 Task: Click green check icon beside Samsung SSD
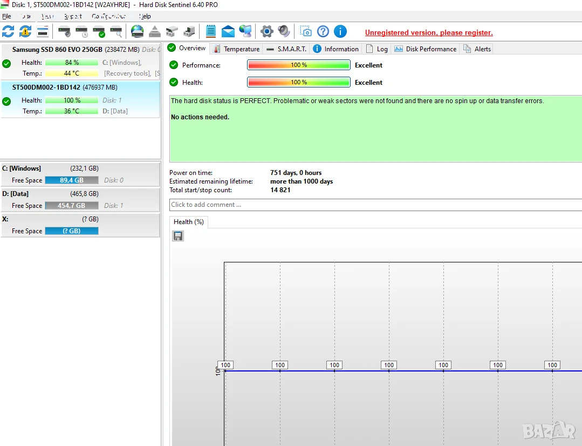[6, 64]
